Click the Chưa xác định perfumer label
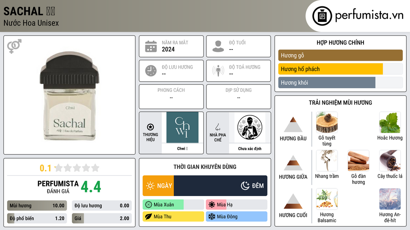The width and height of the screenshot is (410, 230). click(x=250, y=149)
